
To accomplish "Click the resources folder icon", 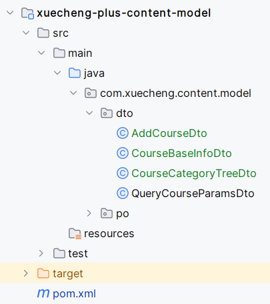I will click(75, 234).
